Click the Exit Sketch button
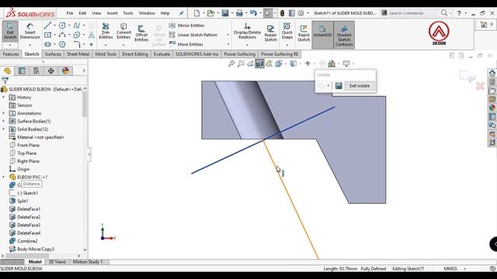Image resolution: width=497 pixels, height=279 pixels. [10, 32]
